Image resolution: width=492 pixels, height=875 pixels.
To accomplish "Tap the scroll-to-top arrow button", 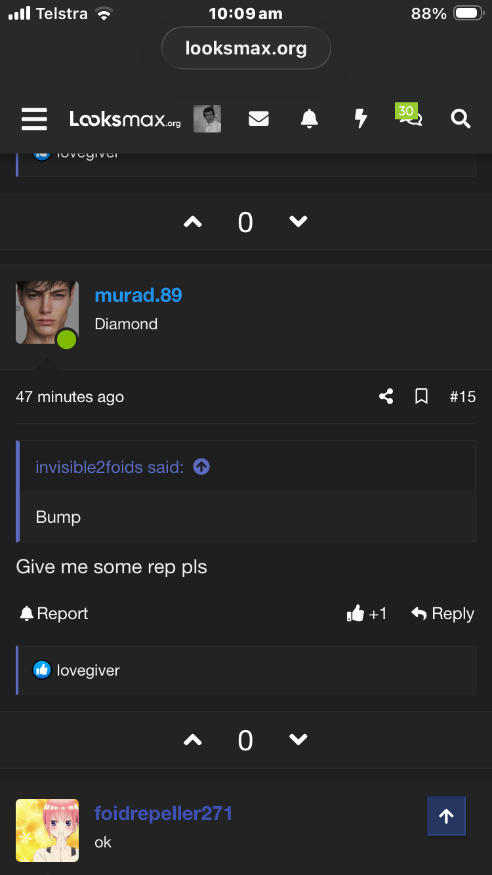I will click(x=446, y=816).
